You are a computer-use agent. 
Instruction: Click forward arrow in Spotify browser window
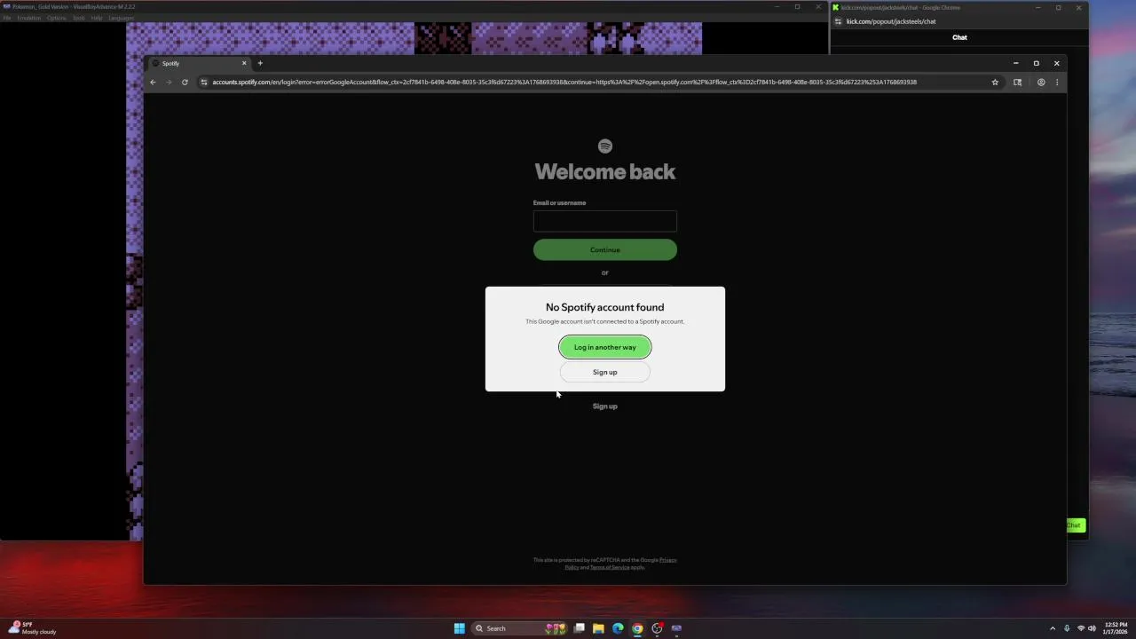click(x=169, y=82)
